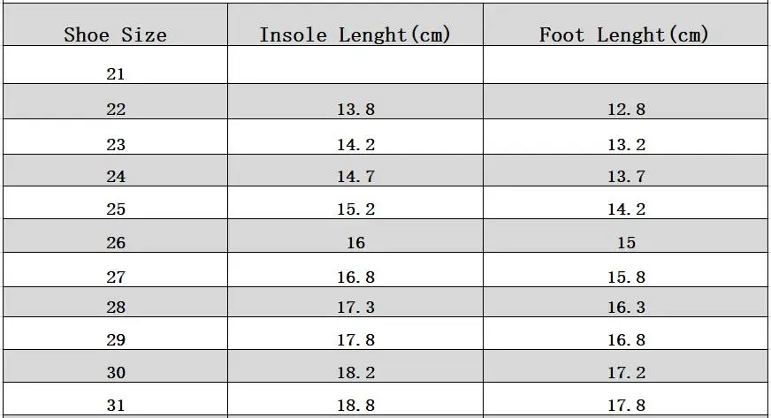771x418 pixels.
Task: Click foot length value 15.8
Action: (626, 277)
